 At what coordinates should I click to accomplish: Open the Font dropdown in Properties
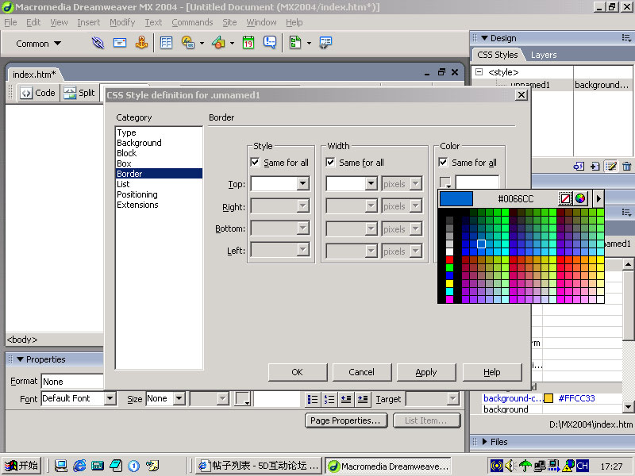pyautogui.click(x=110, y=399)
